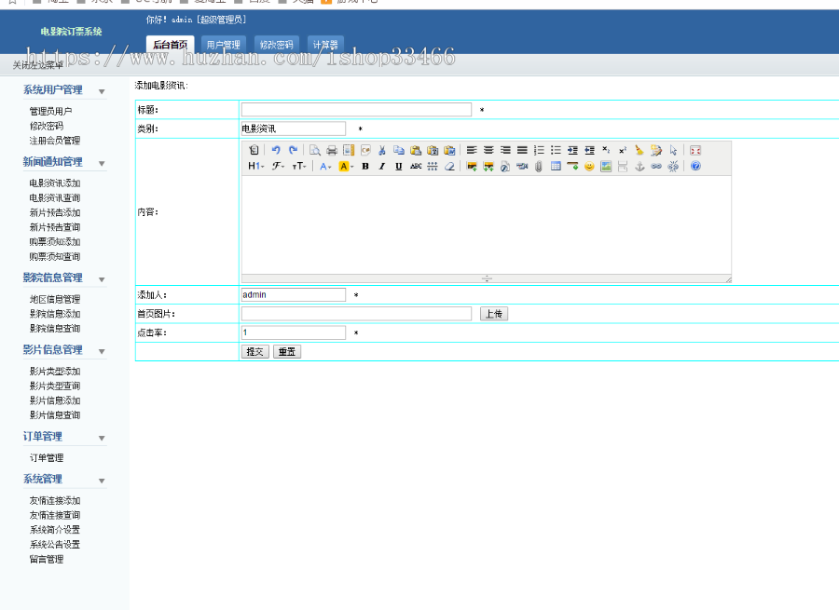Open the editor help icon
Screen dimensions: 839x610
695,167
